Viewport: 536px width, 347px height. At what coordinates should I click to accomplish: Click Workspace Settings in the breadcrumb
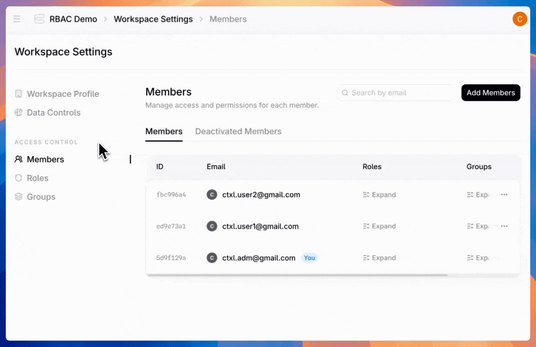[153, 19]
